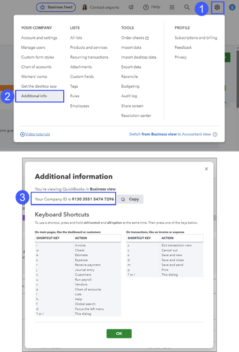
Task: Close the Additional information dialog
Action: [206, 169]
